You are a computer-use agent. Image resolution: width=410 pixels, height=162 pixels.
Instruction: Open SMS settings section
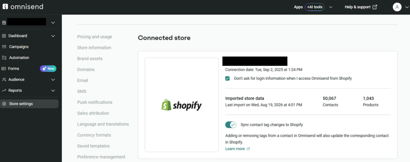(82, 91)
